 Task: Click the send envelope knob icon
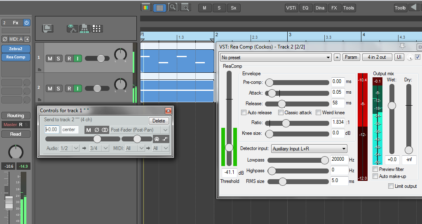[x=157, y=139]
